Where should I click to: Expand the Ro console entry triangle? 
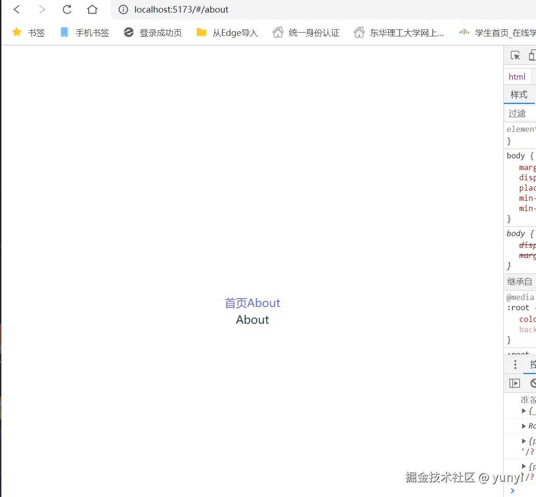(524, 426)
